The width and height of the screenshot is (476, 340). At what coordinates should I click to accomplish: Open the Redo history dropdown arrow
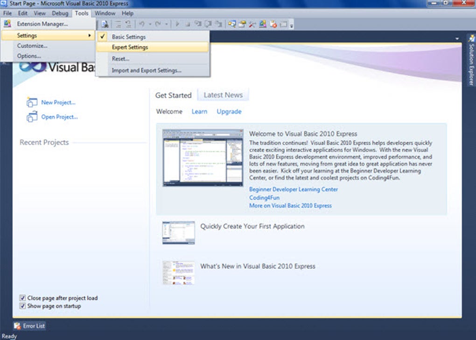point(166,24)
